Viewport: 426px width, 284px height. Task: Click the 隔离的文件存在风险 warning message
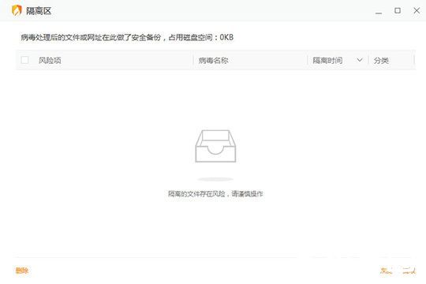coord(215,194)
